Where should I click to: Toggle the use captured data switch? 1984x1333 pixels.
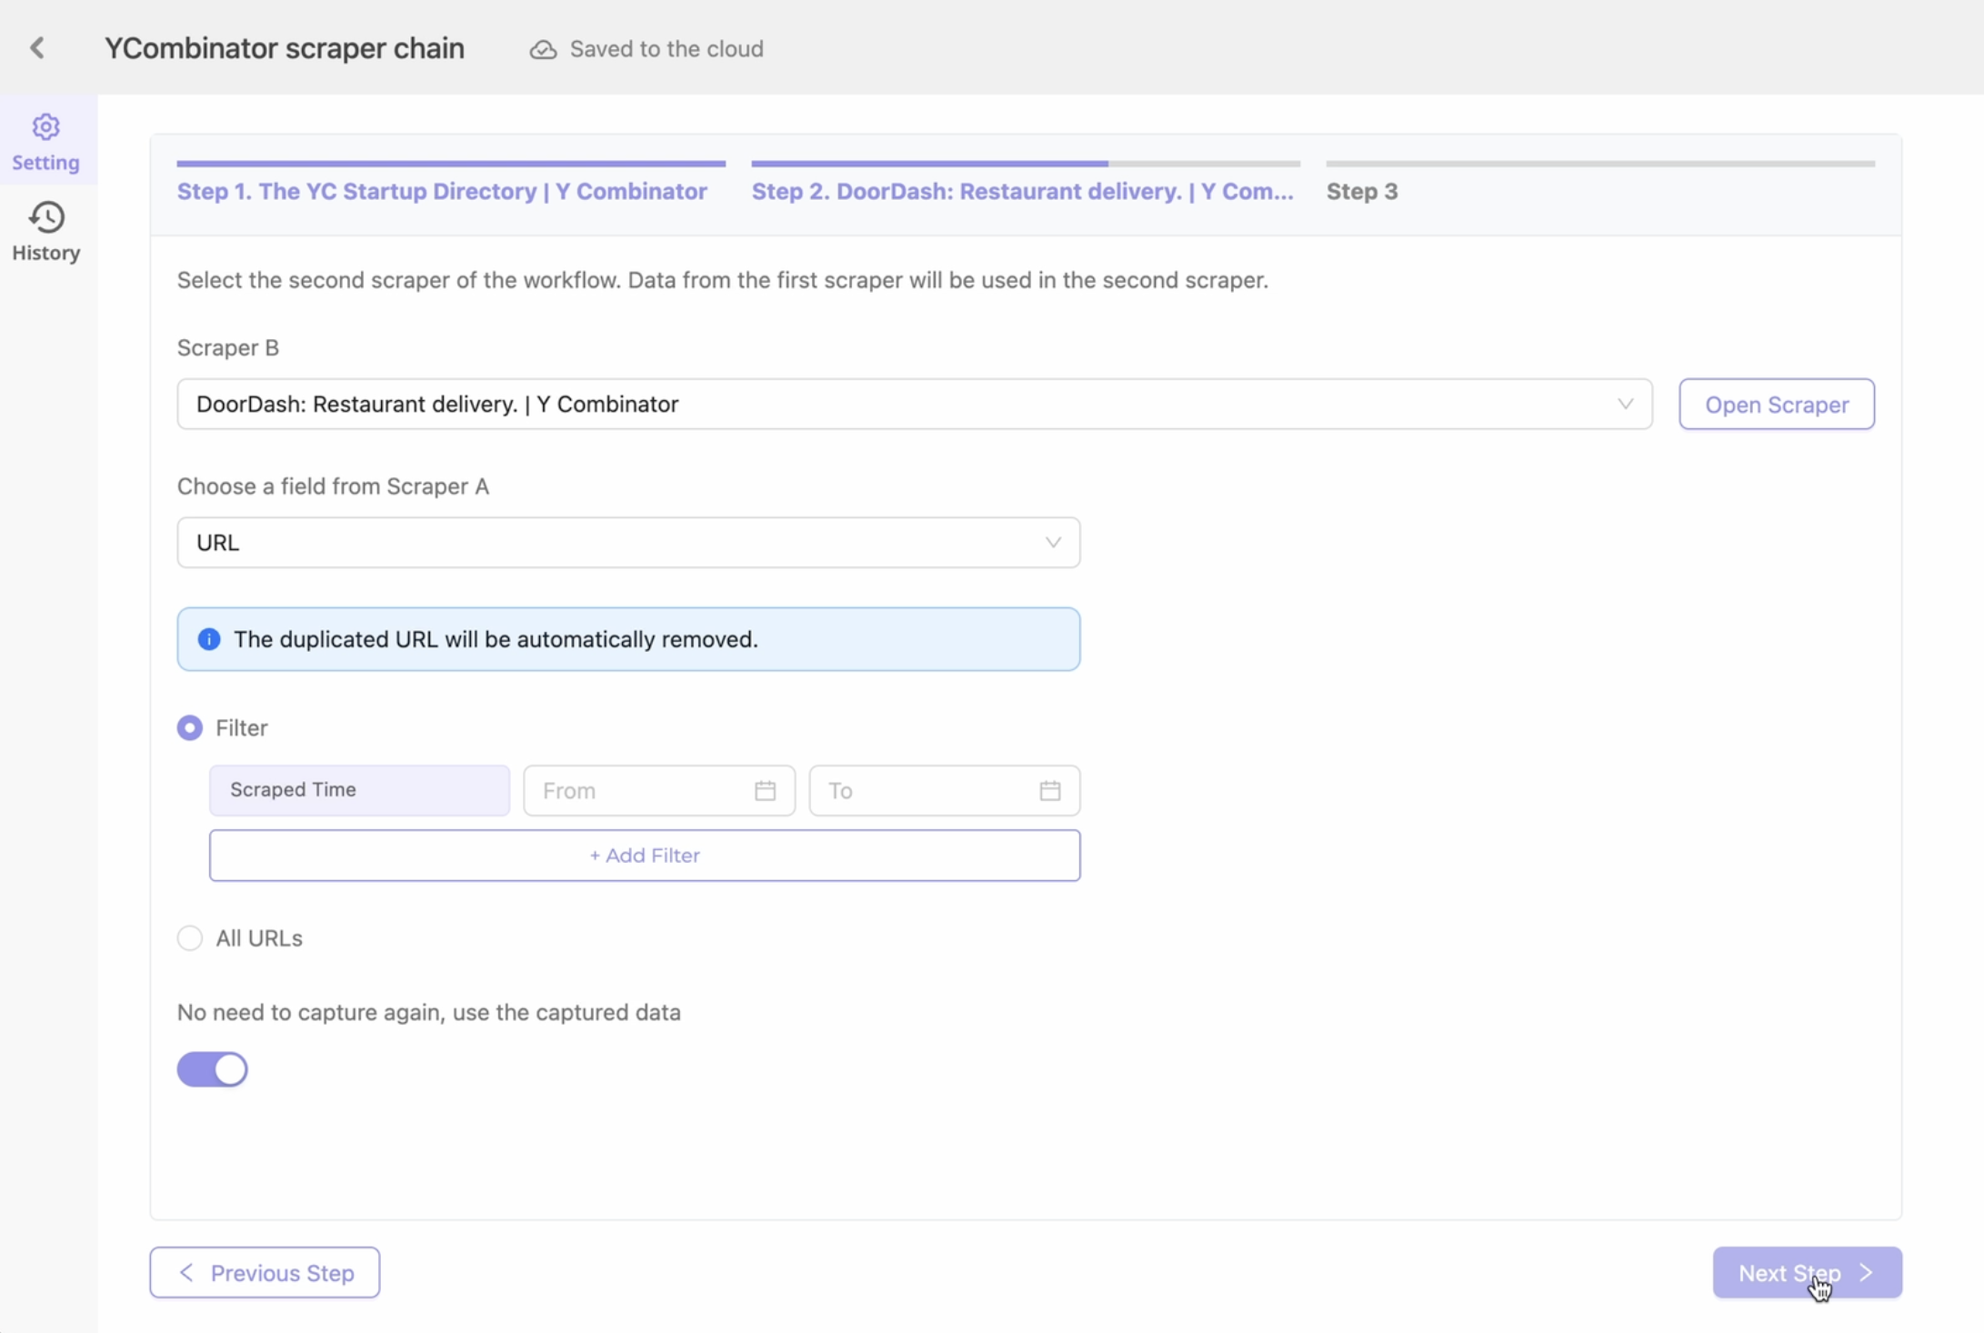pyautogui.click(x=212, y=1069)
